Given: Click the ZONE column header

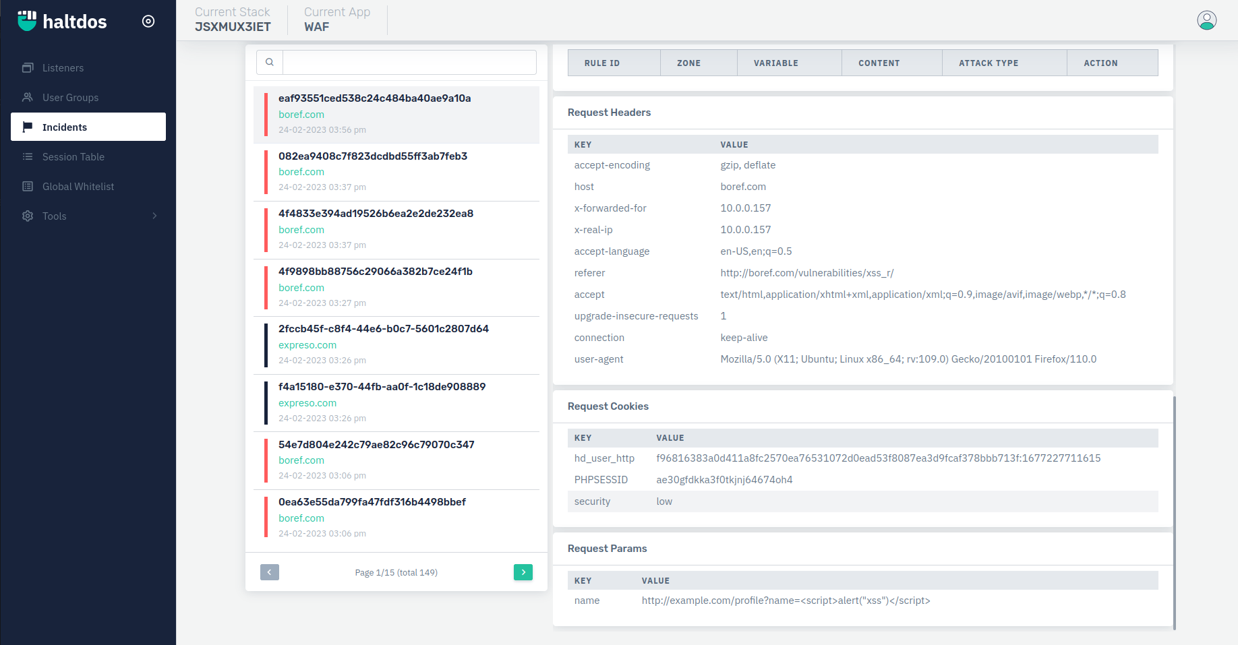Looking at the screenshot, I should click(699, 63).
